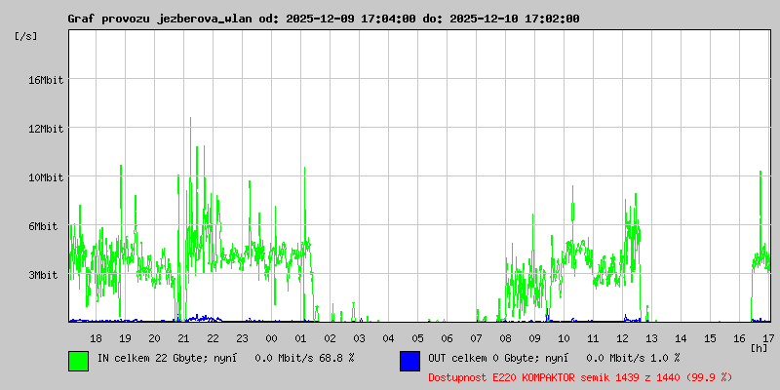Click hour label 02 on time axis
The width and height of the screenshot is (780, 390).
pos(331,338)
